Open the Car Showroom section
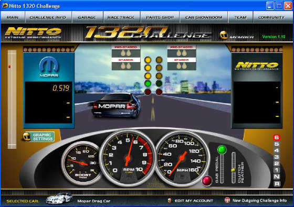 (204, 17)
